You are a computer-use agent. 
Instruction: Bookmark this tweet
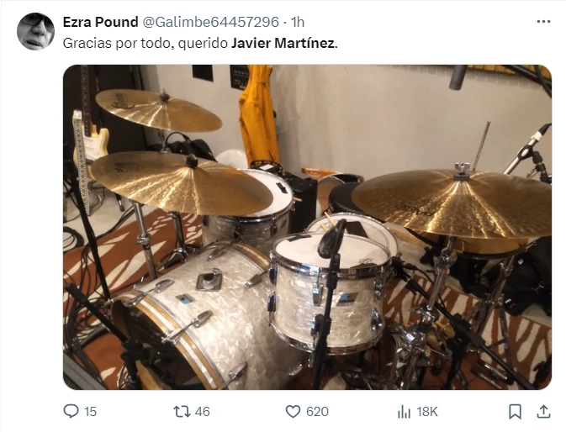pos(515,411)
